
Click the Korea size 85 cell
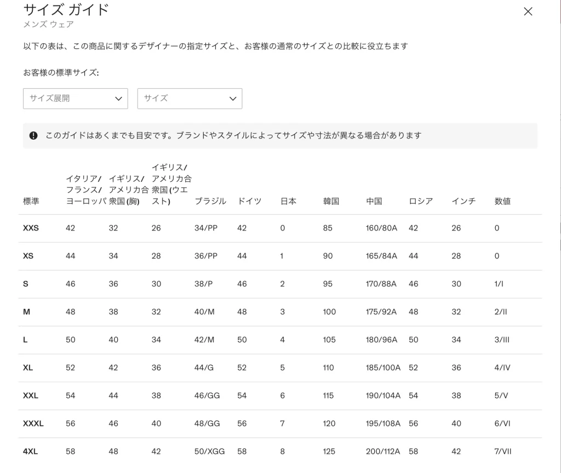[x=328, y=228]
